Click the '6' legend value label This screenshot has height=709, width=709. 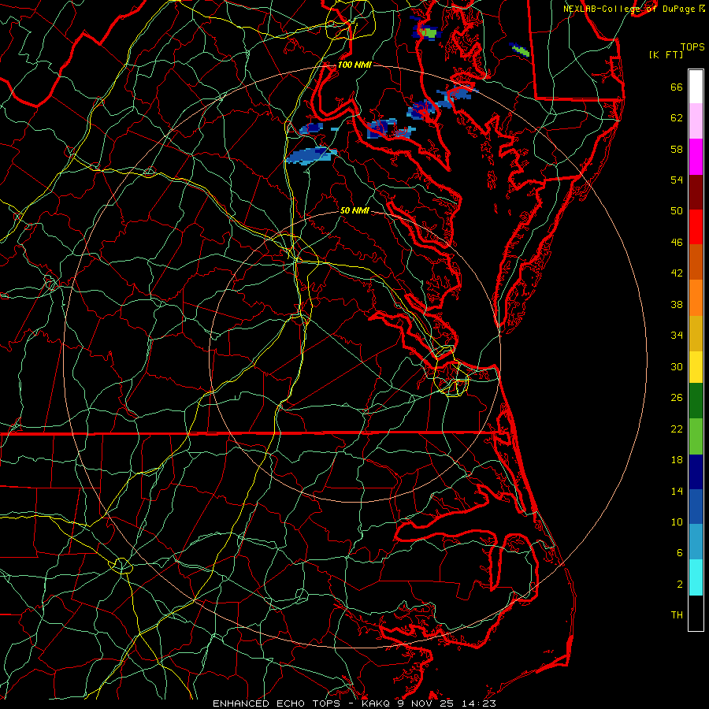pyautogui.click(x=680, y=552)
